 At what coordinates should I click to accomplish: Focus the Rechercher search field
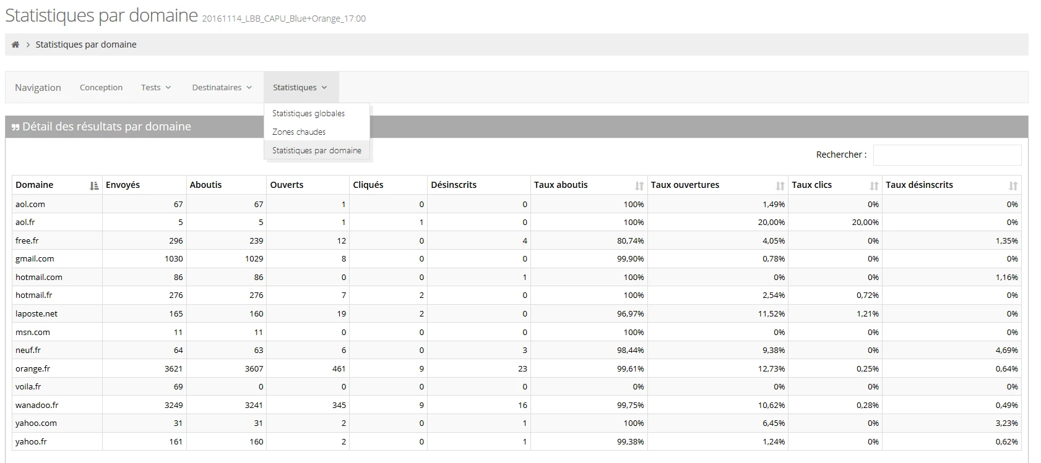coord(946,155)
